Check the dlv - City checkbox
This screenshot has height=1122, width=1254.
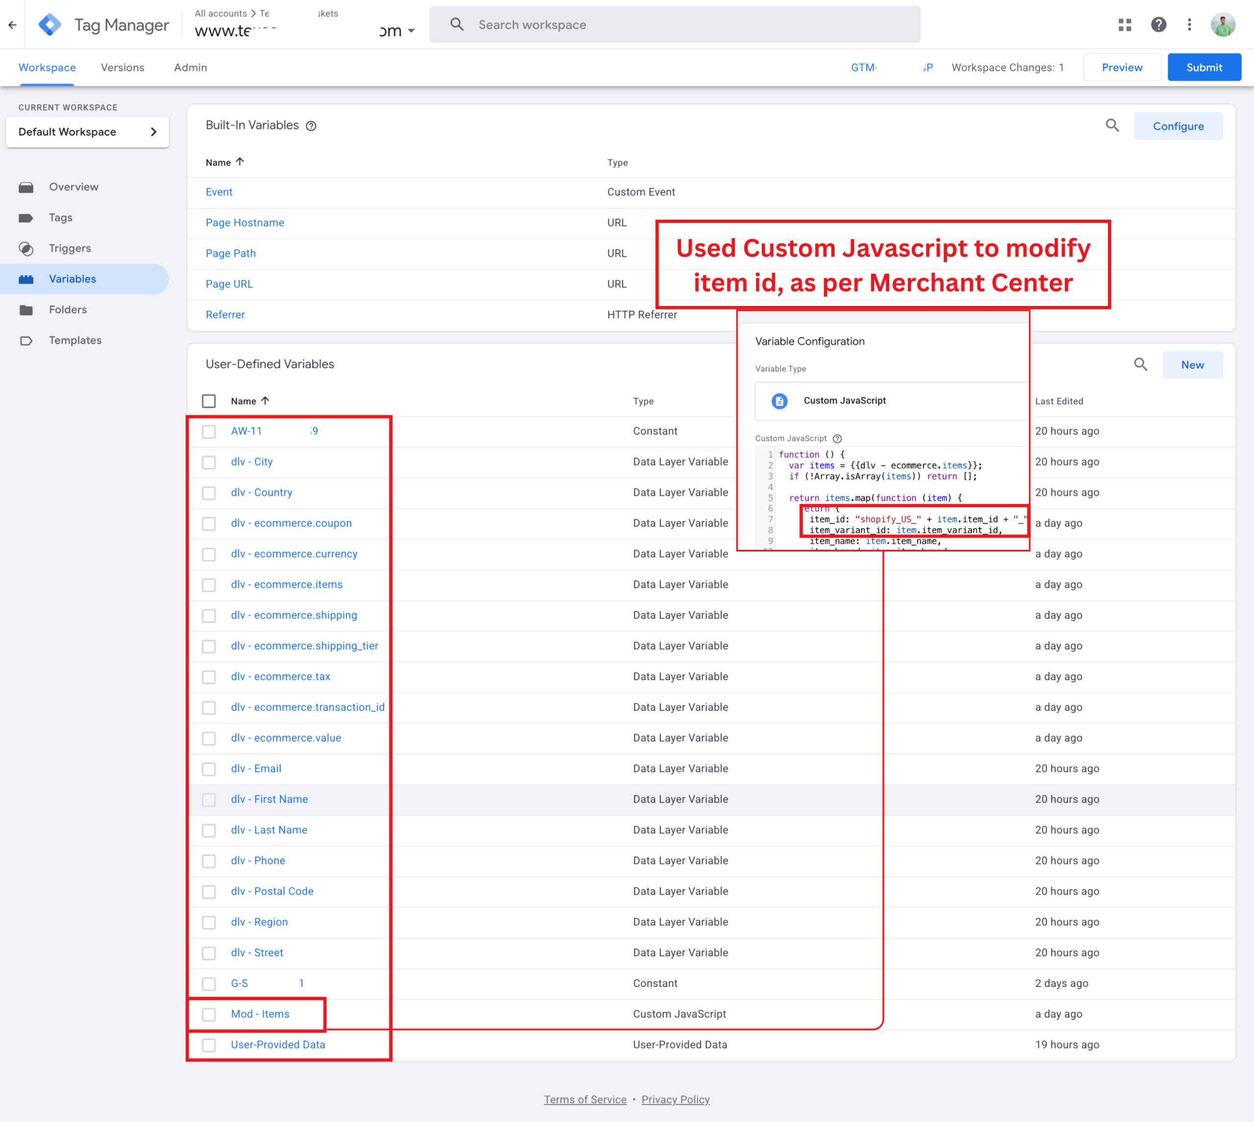[x=209, y=463]
